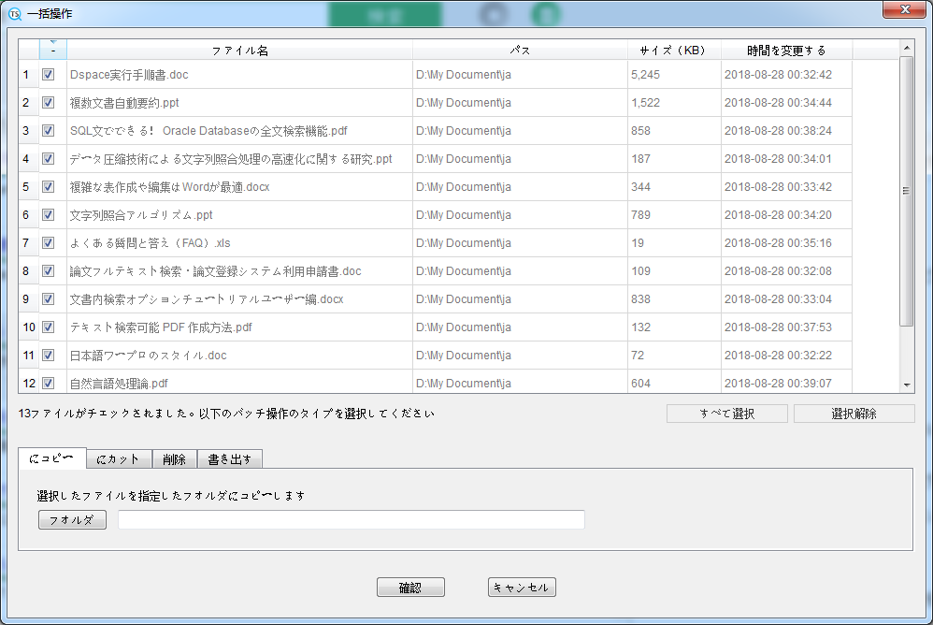Uncheck the Dspace実行手順書.doc checkbox
Viewport: 933px width, 625px height.
pos(49,75)
